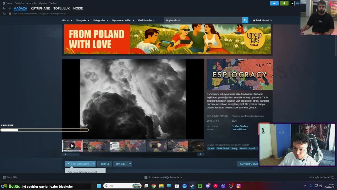Go back with the Steam back arrow

click(4, 8)
